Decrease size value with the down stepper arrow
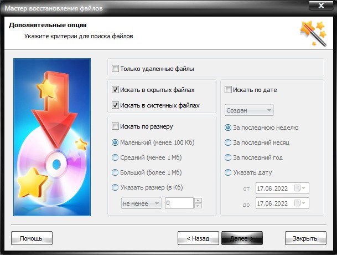Screen dimensions: 337x255 click(x=198, y=206)
